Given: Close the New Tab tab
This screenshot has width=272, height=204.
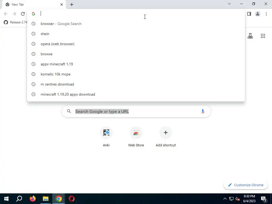Looking at the screenshot, I should pos(62,5).
